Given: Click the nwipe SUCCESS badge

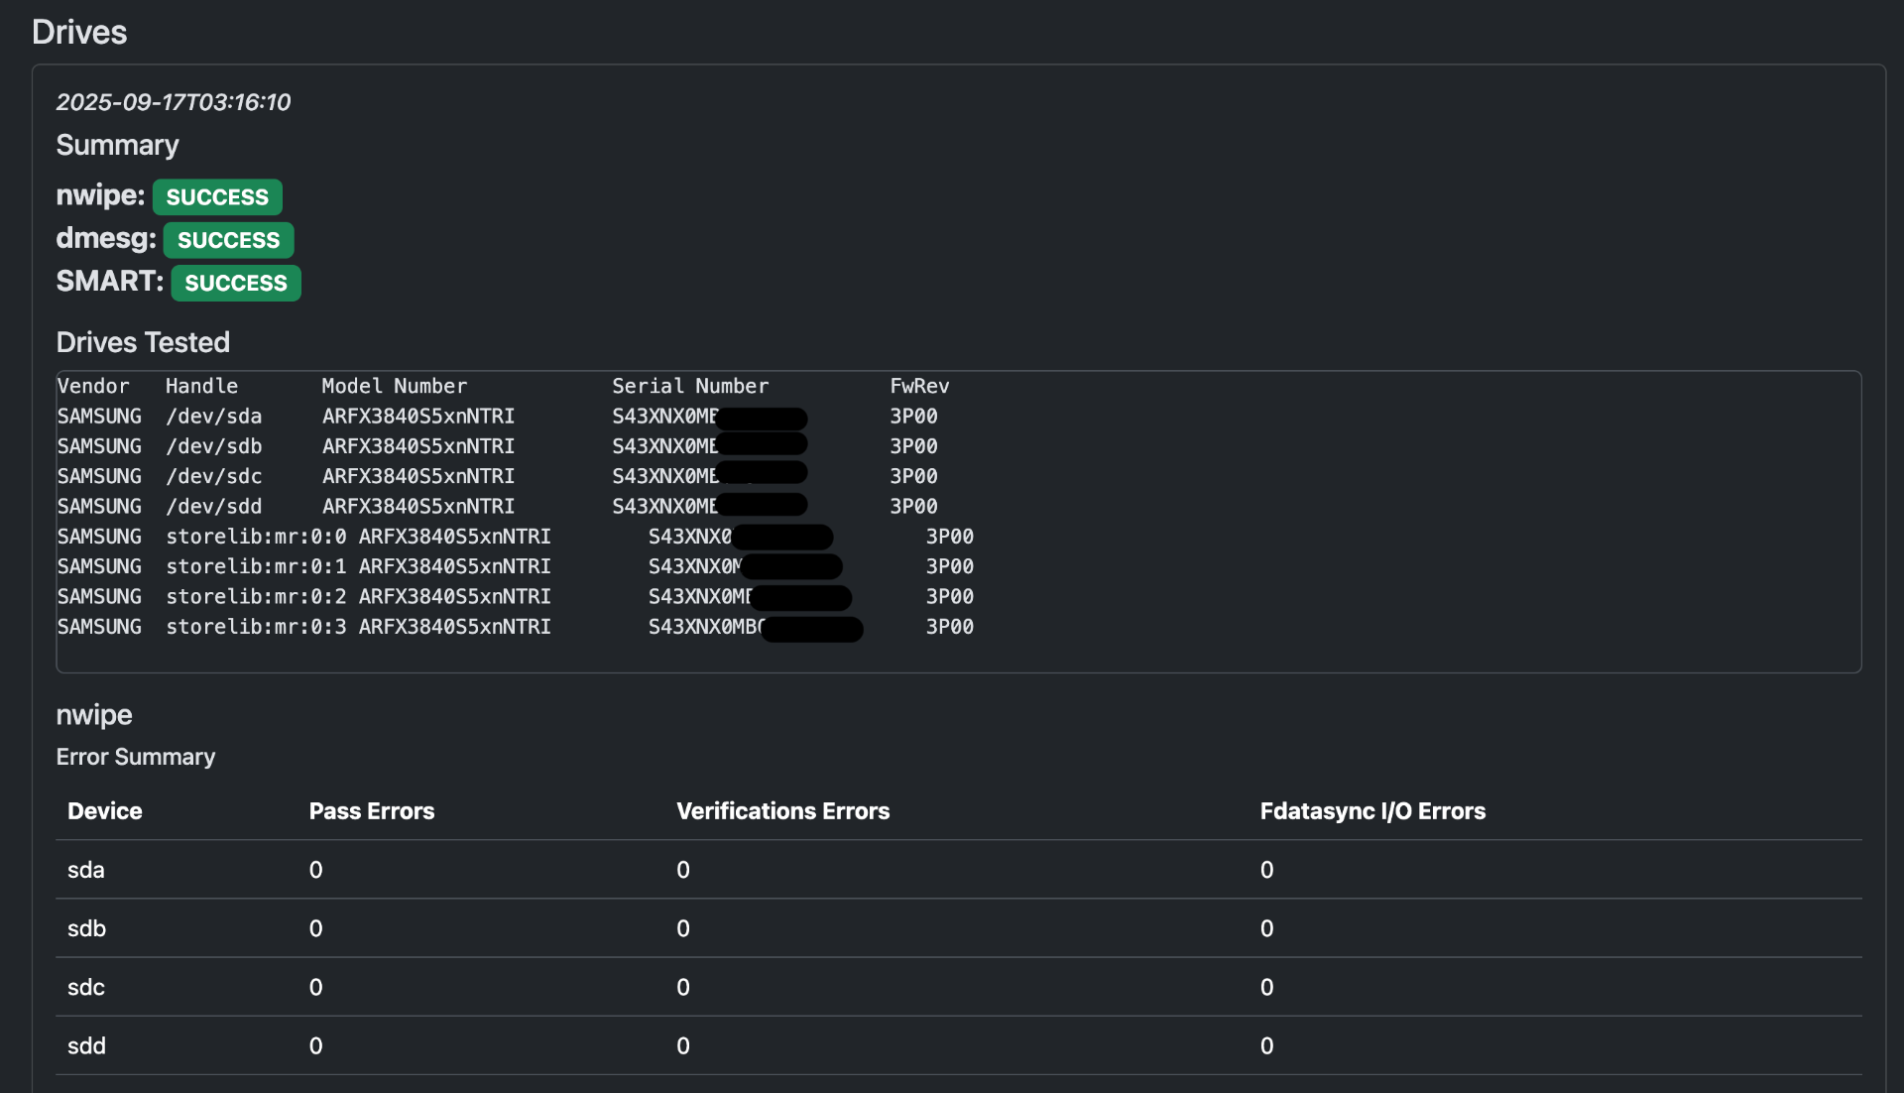Looking at the screenshot, I should tap(217, 196).
